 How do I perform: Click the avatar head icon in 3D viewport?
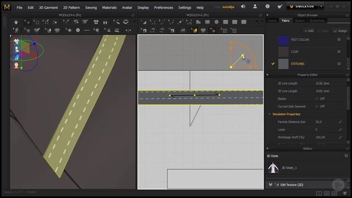[16, 65]
